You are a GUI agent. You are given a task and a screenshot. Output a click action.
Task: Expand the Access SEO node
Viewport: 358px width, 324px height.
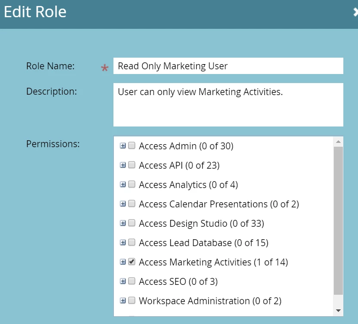(123, 281)
